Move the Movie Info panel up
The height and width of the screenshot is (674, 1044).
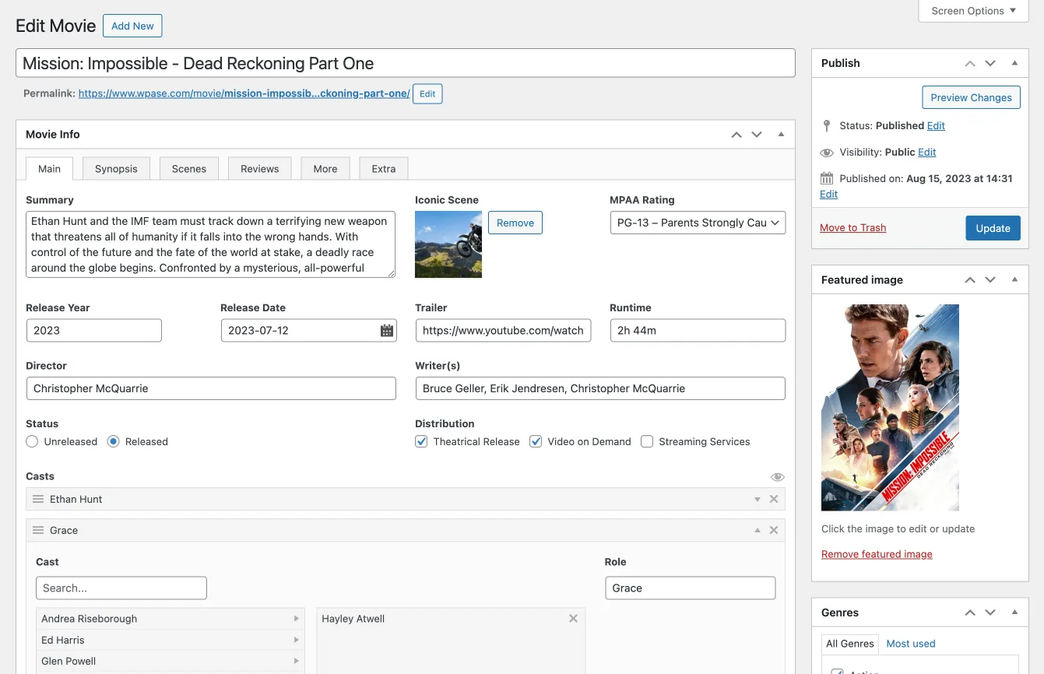click(x=736, y=135)
